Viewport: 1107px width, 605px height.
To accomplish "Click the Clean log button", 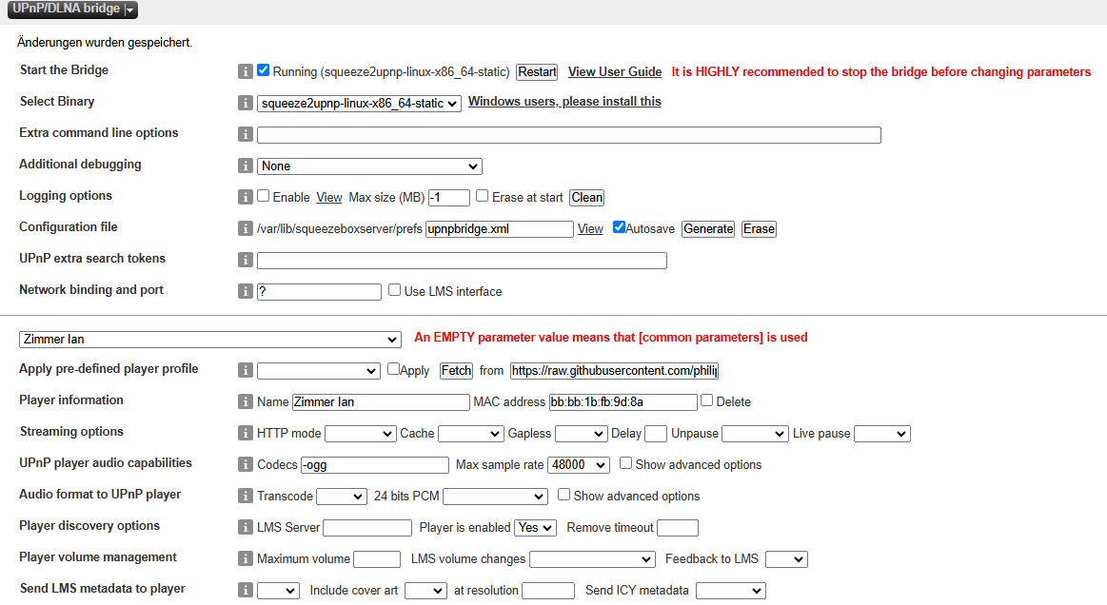I will coord(586,198).
